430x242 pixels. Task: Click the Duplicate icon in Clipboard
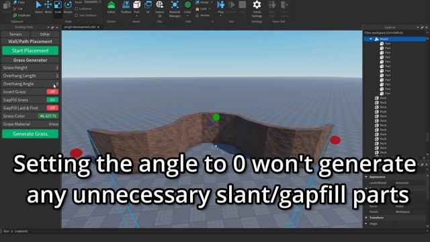[15, 15]
